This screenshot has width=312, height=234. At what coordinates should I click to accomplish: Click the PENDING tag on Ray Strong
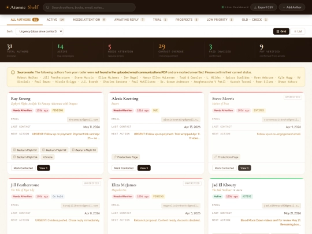(58, 110)
